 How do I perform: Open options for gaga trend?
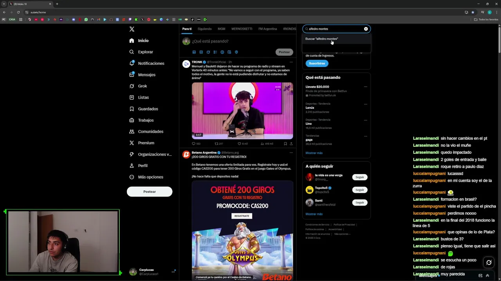click(366, 136)
